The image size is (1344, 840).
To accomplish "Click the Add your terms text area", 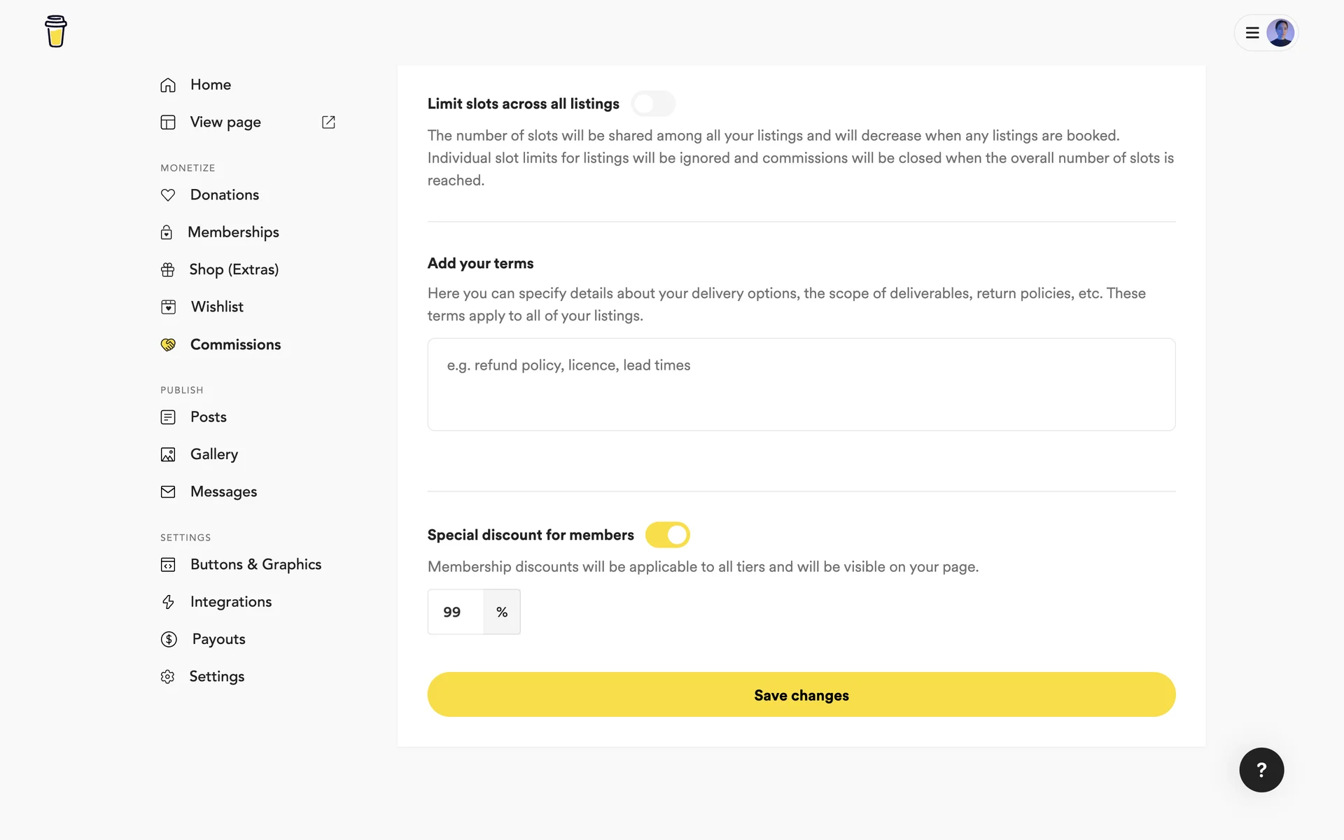I will pos(801,384).
